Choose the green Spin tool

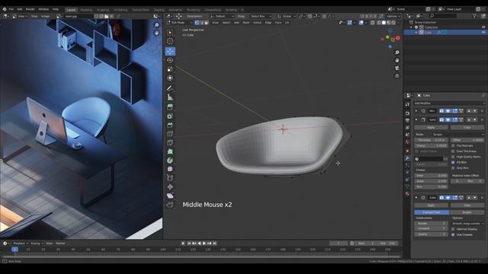click(x=170, y=161)
